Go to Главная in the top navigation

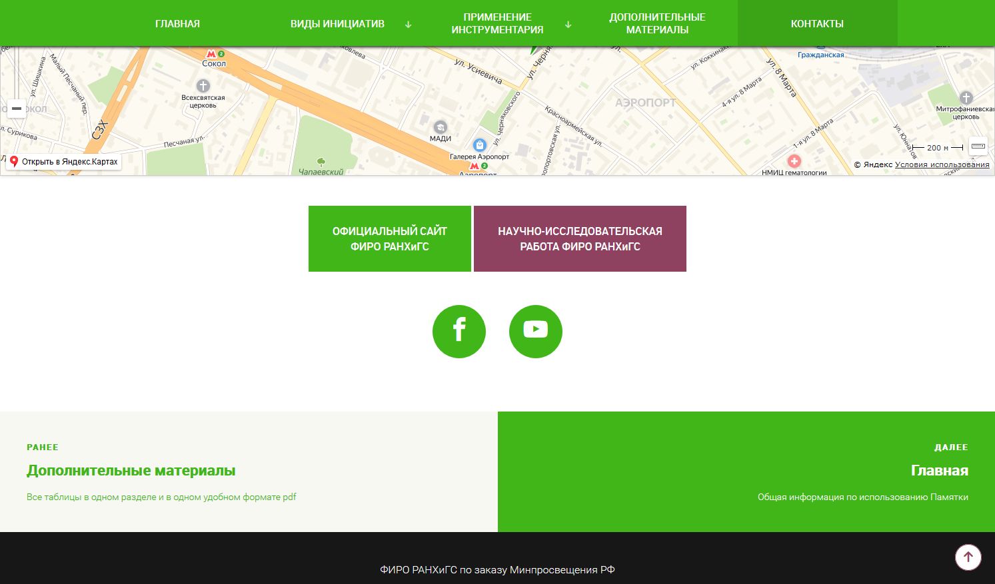(177, 24)
